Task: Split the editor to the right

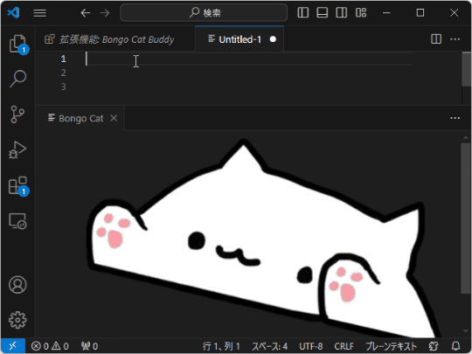Action: (x=436, y=39)
